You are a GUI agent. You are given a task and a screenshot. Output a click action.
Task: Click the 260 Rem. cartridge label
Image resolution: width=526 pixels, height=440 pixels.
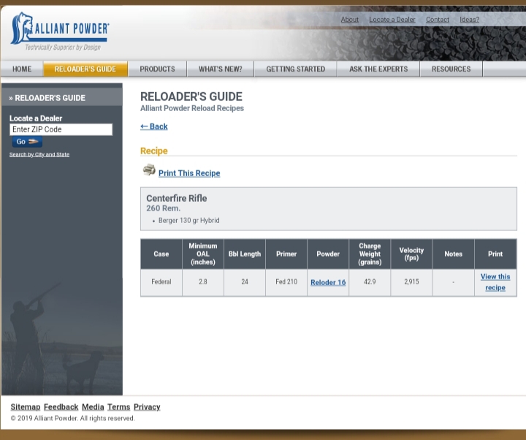point(164,208)
